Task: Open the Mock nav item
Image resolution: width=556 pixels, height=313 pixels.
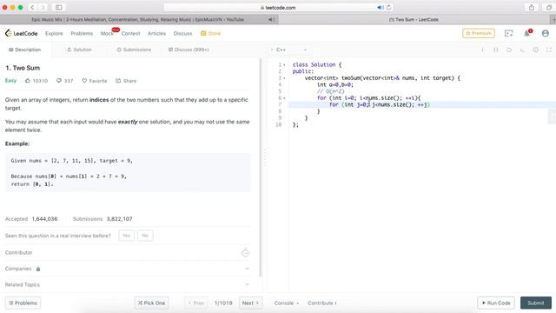Action: pyautogui.click(x=107, y=33)
